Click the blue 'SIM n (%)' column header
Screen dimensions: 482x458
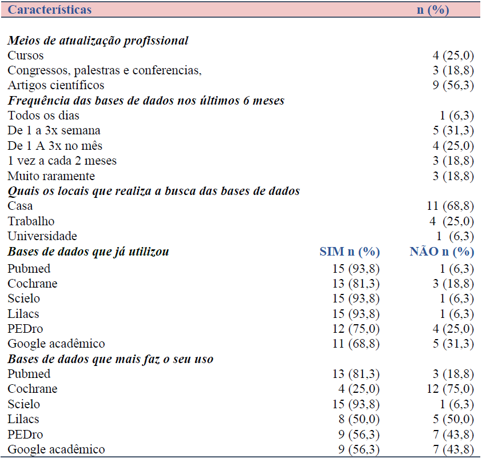tap(349, 252)
